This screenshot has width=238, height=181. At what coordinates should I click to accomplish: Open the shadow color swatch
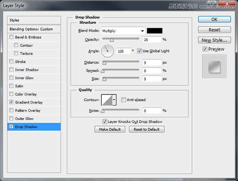point(155,31)
